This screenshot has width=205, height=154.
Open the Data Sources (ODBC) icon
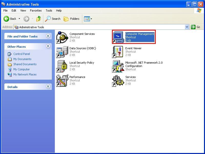[62, 52]
